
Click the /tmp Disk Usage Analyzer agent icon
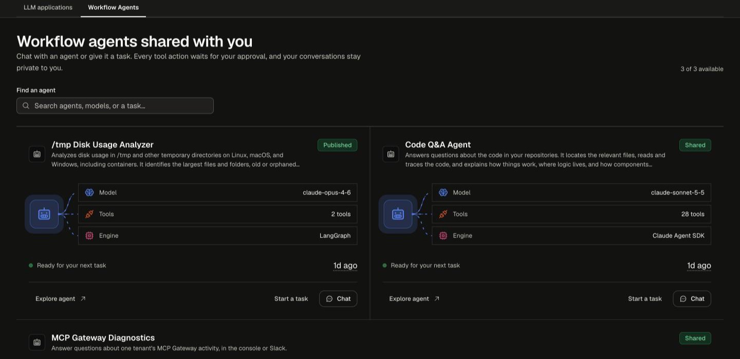[x=37, y=154]
